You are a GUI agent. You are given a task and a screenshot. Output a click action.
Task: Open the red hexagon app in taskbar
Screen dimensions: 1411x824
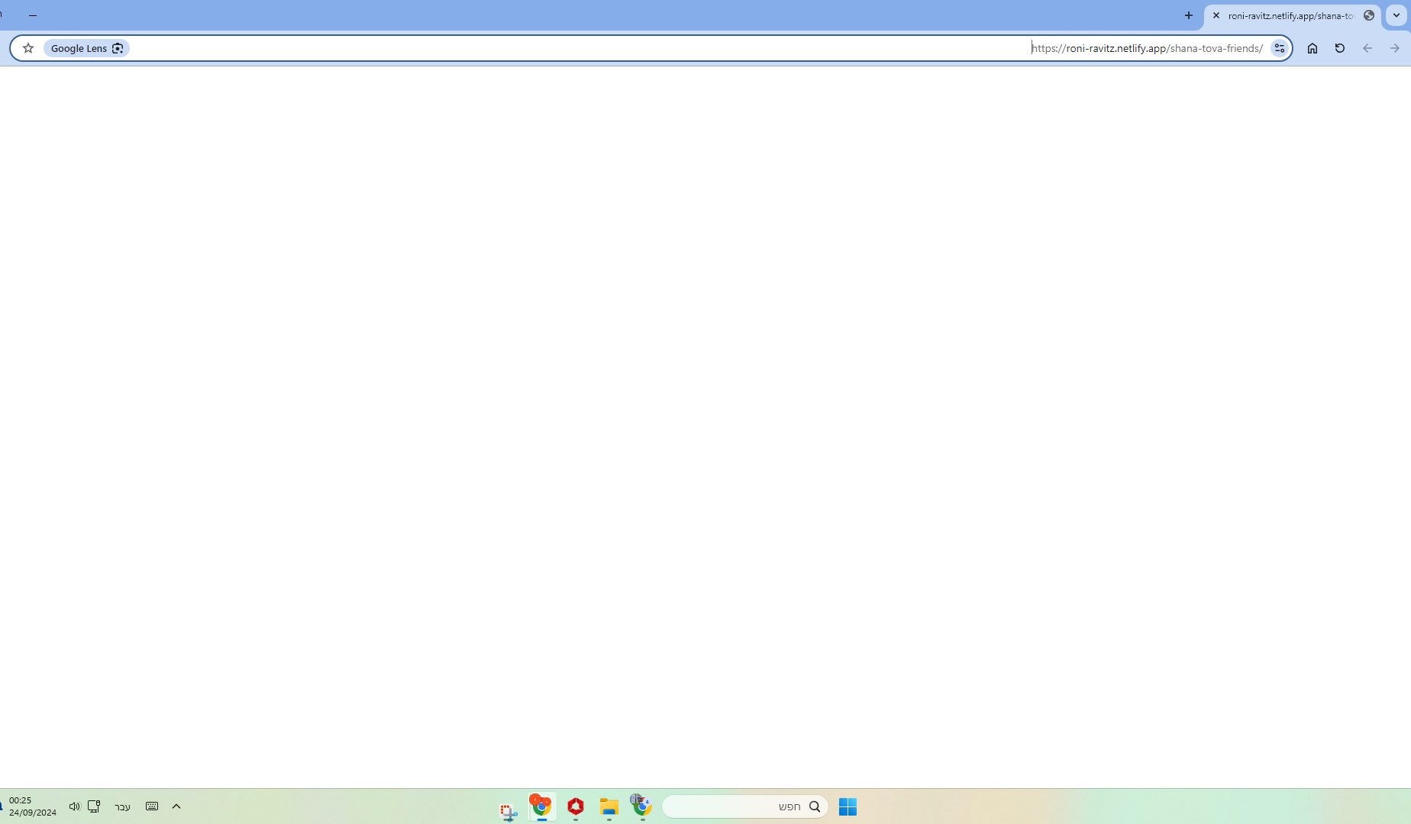(x=576, y=806)
